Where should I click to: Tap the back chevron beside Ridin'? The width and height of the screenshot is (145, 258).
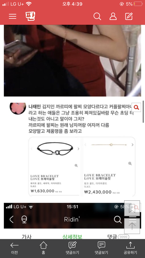tap(11, 219)
